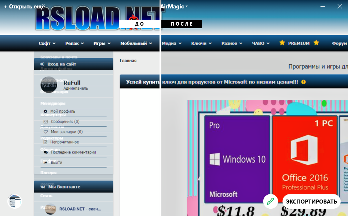
Task: Expand the Софт menu
Action: pos(47,44)
